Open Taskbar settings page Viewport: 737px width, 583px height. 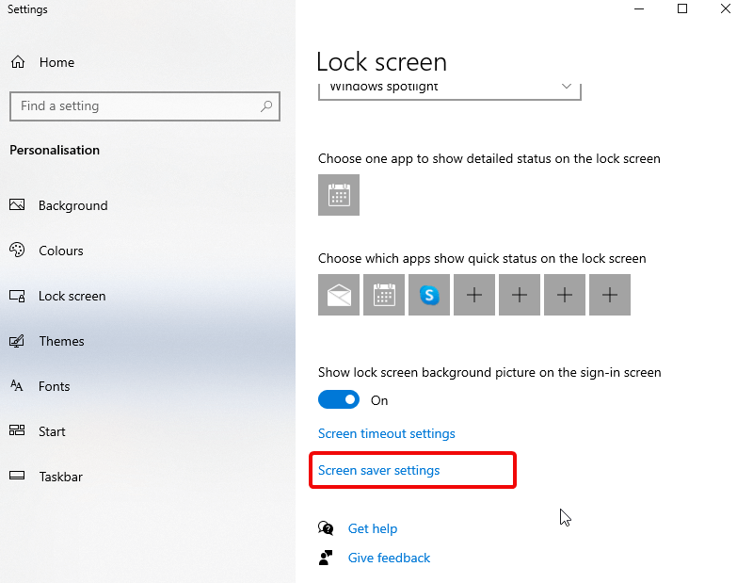(60, 477)
